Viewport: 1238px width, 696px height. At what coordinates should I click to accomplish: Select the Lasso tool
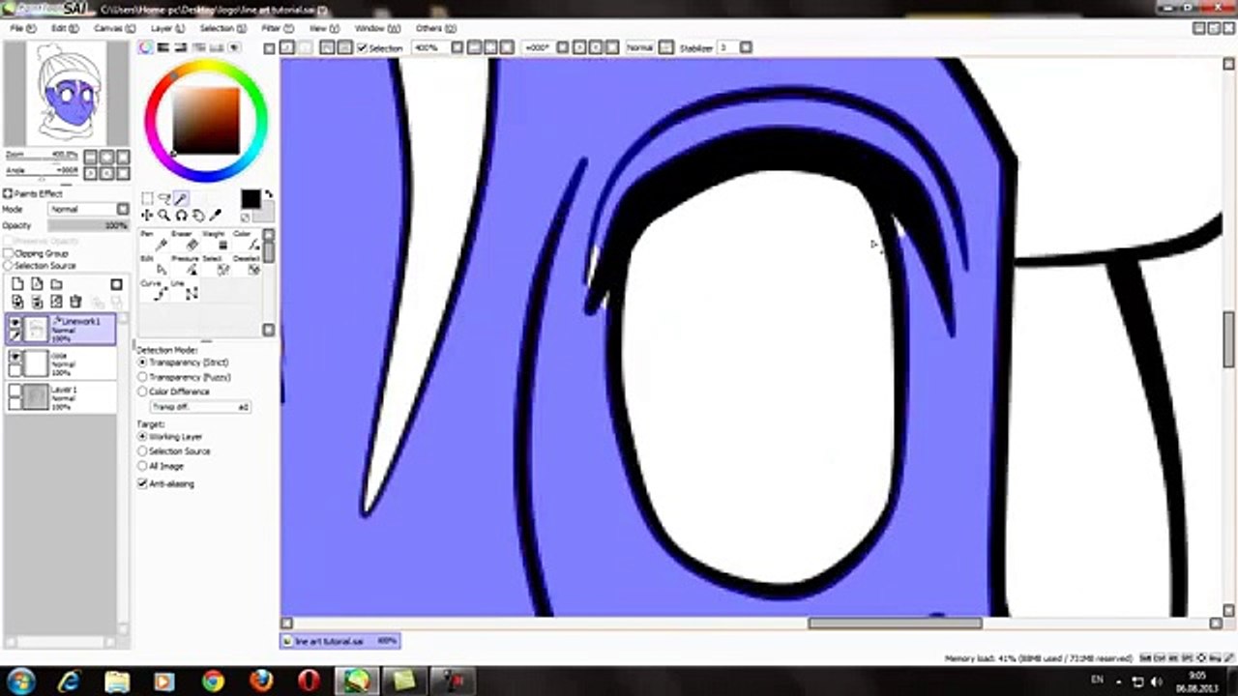click(x=164, y=198)
